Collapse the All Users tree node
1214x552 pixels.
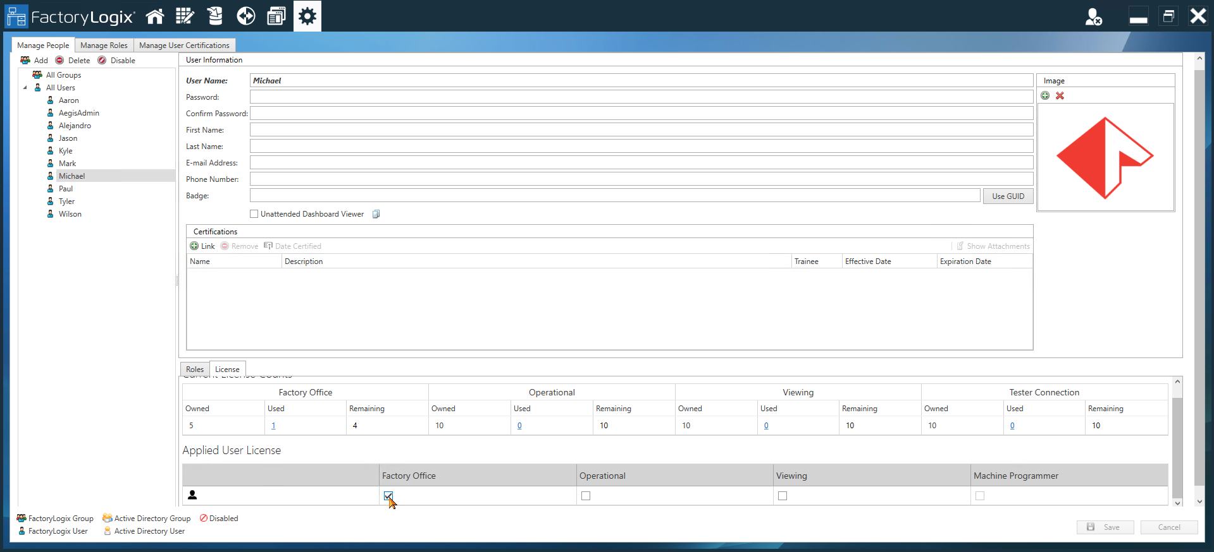click(25, 88)
